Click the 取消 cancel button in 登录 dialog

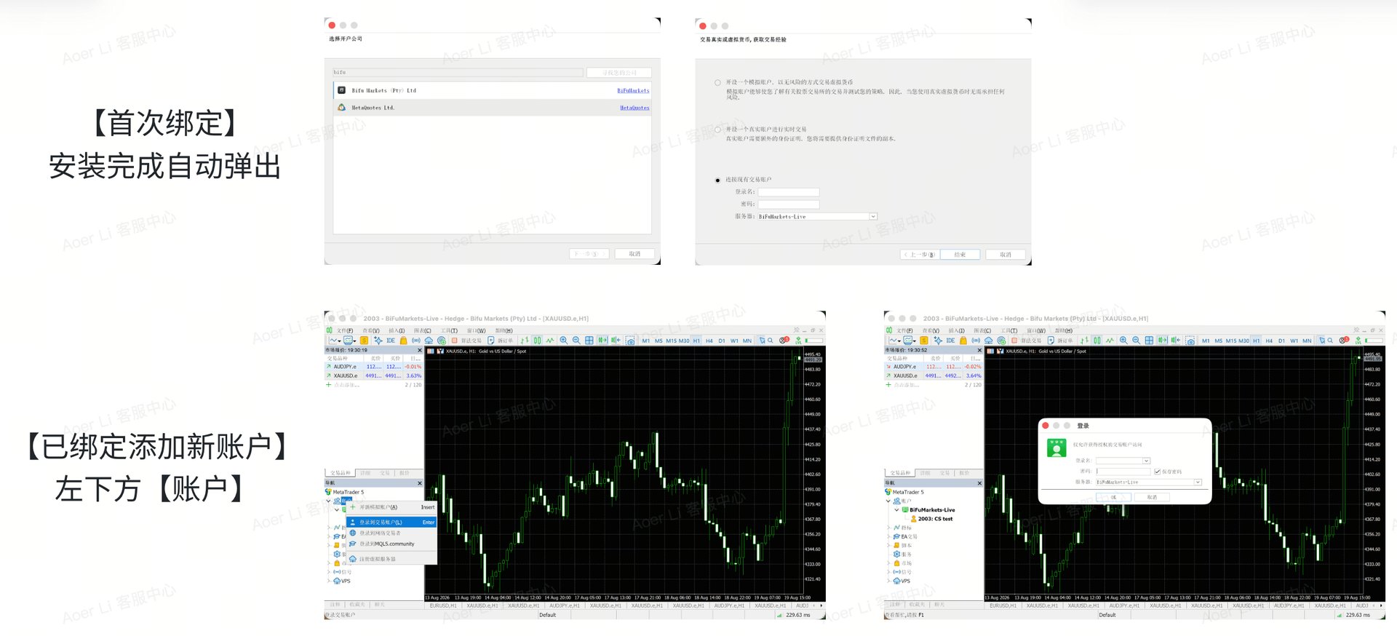coord(1152,497)
